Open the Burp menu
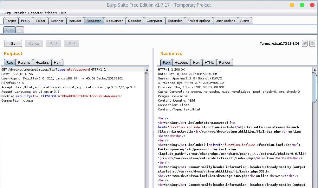 tap(7, 13)
